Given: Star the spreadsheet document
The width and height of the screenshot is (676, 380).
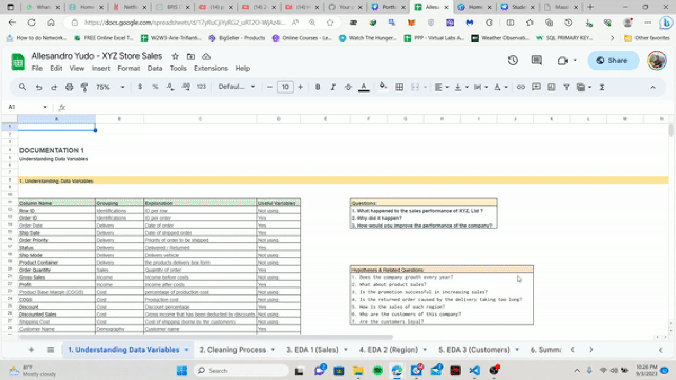Looking at the screenshot, I should pos(175,56).
